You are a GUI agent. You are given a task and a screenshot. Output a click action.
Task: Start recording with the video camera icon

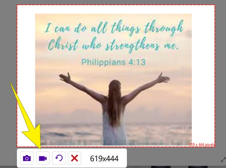pos(43,158)
